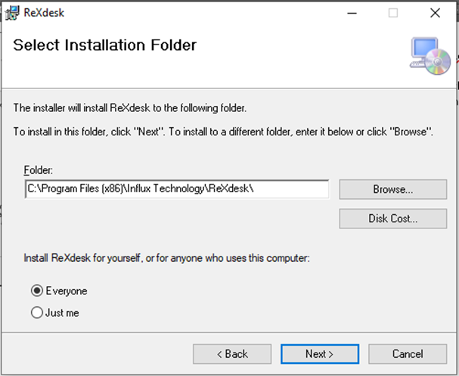Viewport: 459px width, 376px height.
Task: Click the Select Installation Folder heading
Action: pyautogui.click(x=105, y=45)
